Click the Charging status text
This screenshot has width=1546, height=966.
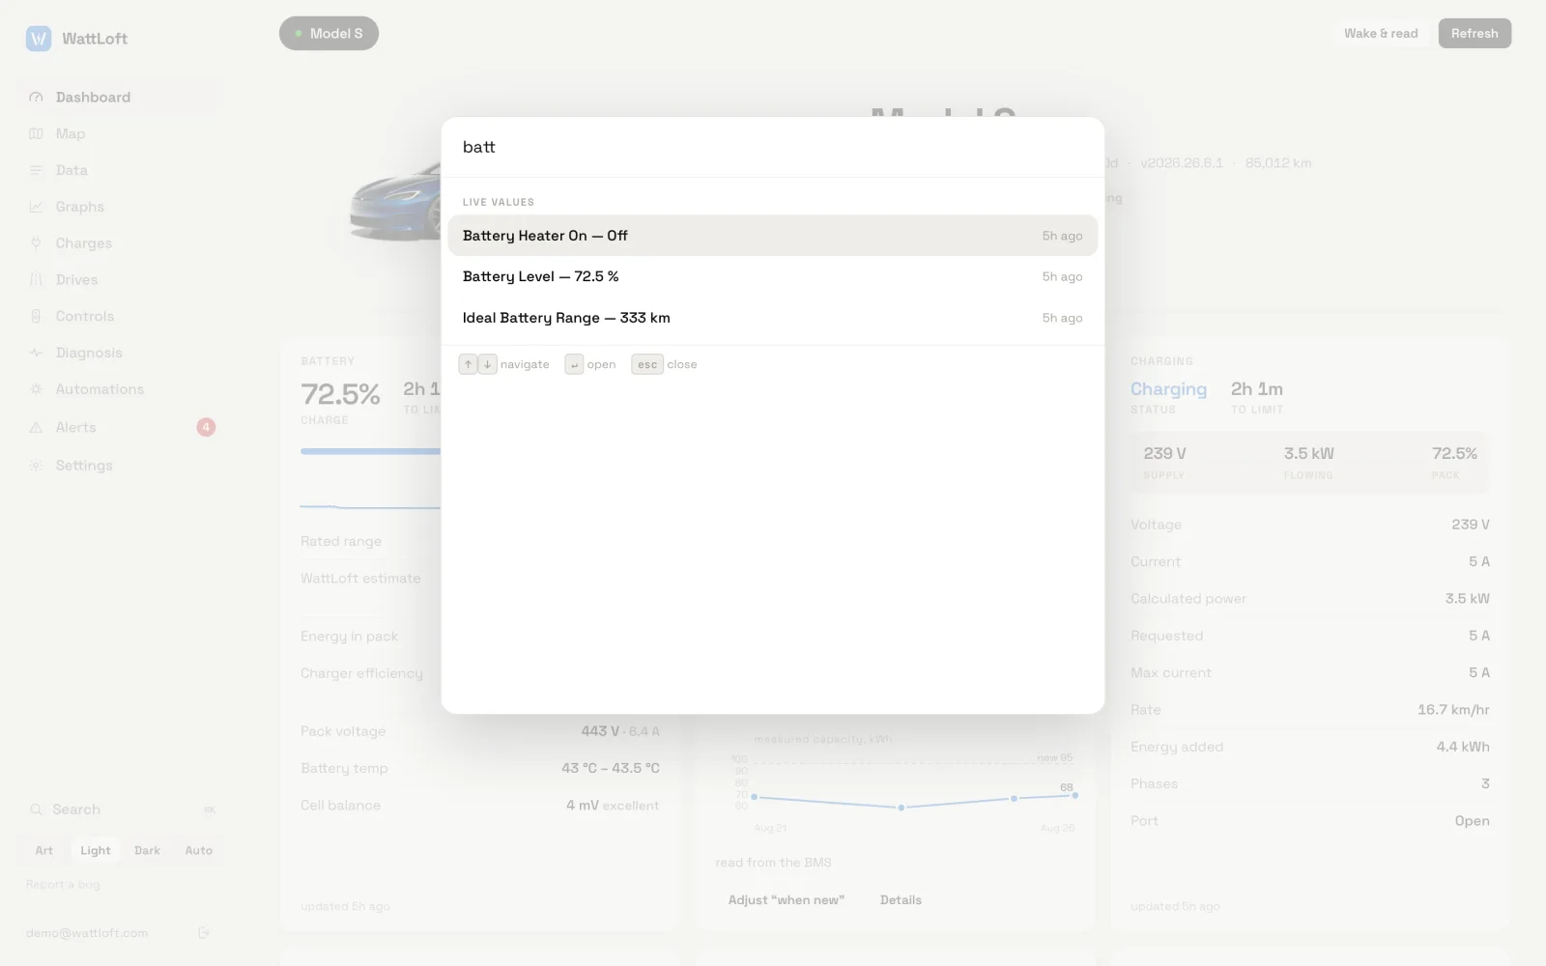(x=1168, y=389)
